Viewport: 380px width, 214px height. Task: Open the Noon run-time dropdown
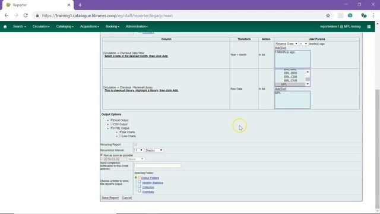136,159
